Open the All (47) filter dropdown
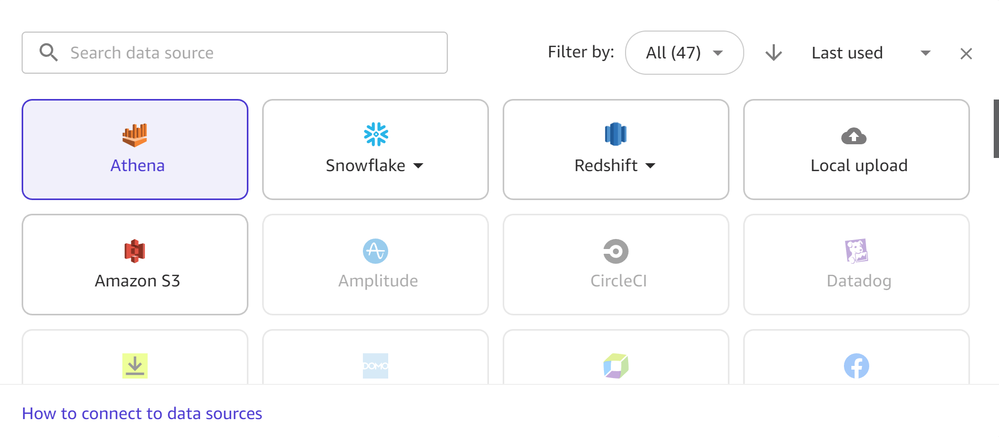This screenshot has height=437, width=999. pos(684,53)
